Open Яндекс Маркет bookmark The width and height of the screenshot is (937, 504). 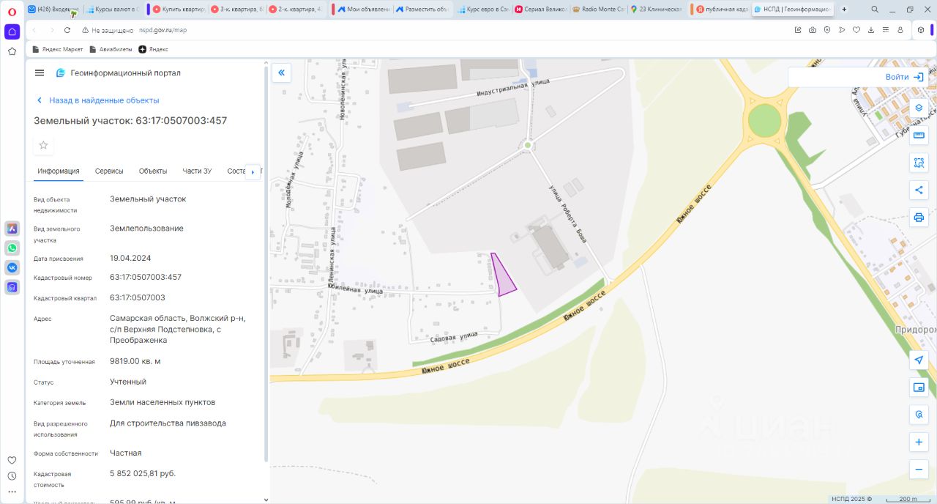(58, 49)
